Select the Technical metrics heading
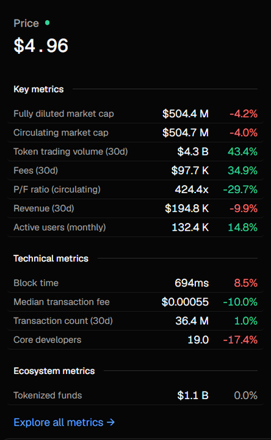 click(x=51, y=259)
